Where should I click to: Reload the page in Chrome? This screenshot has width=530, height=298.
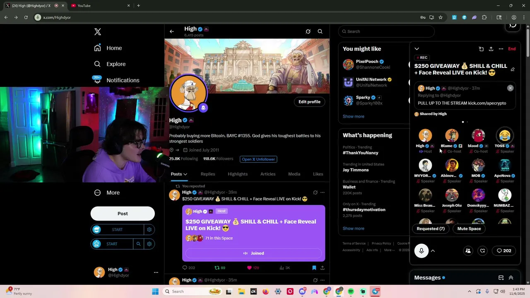26,17
